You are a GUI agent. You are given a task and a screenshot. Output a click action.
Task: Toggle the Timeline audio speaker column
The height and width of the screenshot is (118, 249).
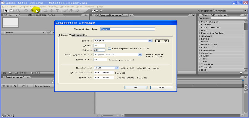pos(8,86)
